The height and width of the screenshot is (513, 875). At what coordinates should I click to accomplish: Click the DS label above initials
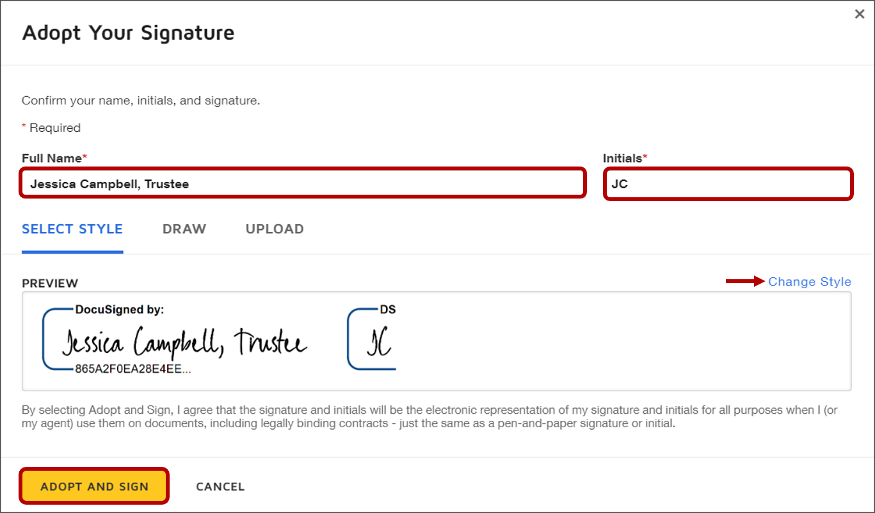pyautogui.click(x=388, y=309)
